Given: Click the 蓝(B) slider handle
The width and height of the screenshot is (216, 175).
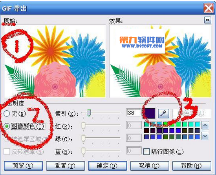Looking at the screenshot, I should [x=83, y=151].
